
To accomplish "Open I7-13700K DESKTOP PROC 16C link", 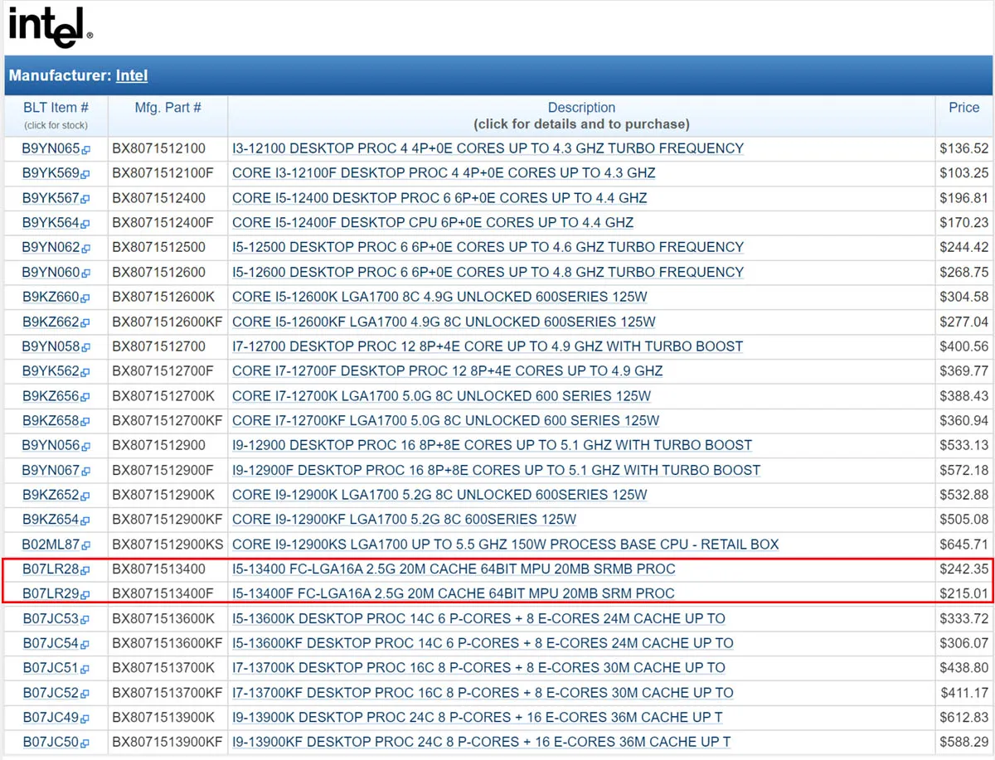I will 479,668.
